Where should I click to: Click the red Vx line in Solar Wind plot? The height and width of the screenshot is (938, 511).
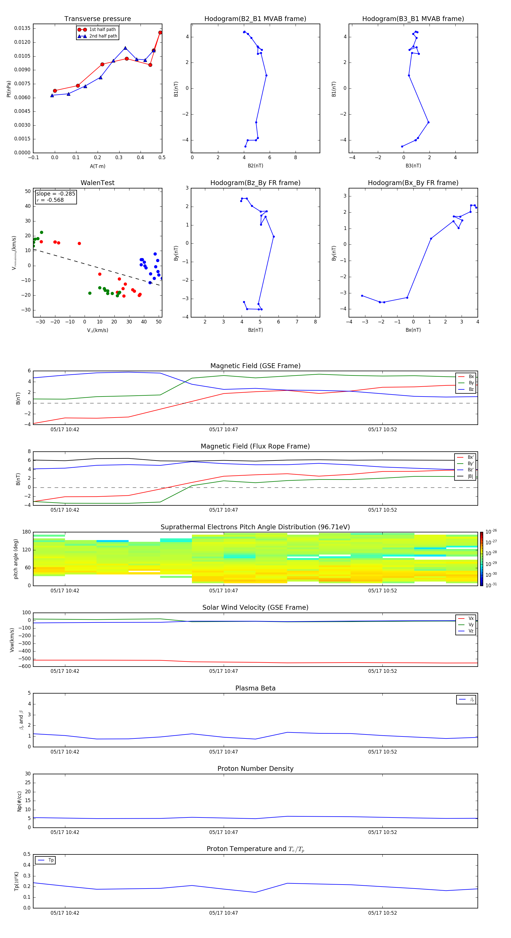coord(255,662)
